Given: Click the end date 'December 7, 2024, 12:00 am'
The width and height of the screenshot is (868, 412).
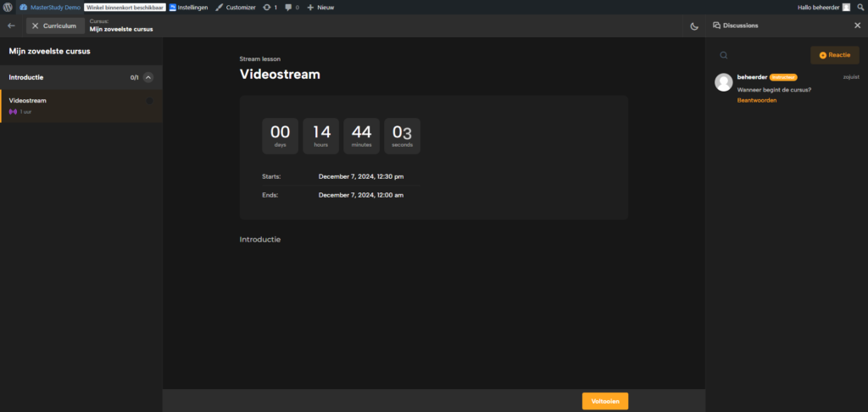Looking at the screenshot, I should [361, 195].
